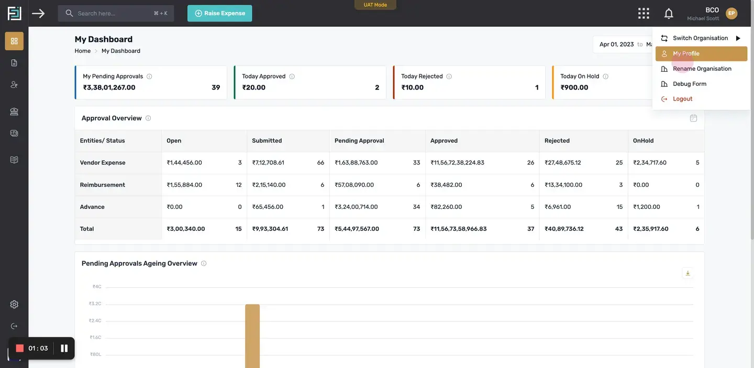Click the My Pending Approvals amount ₹3,38,01,267.00
The width and height of the screenshot is (754, 368).
pos(109,87)
